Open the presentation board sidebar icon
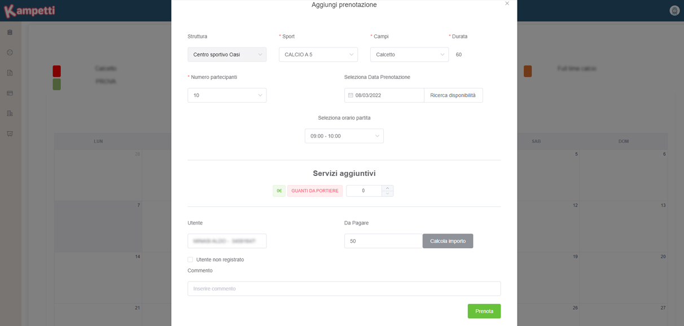684x326 pixels. click(x=10, y=134)
